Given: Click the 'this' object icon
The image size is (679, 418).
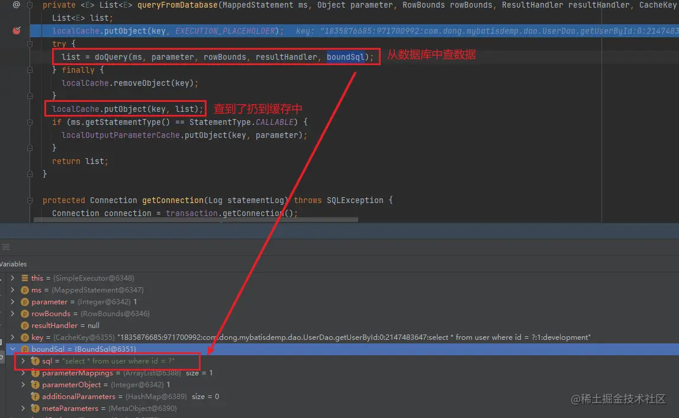Looking at the screenshot, I should 25,278.
